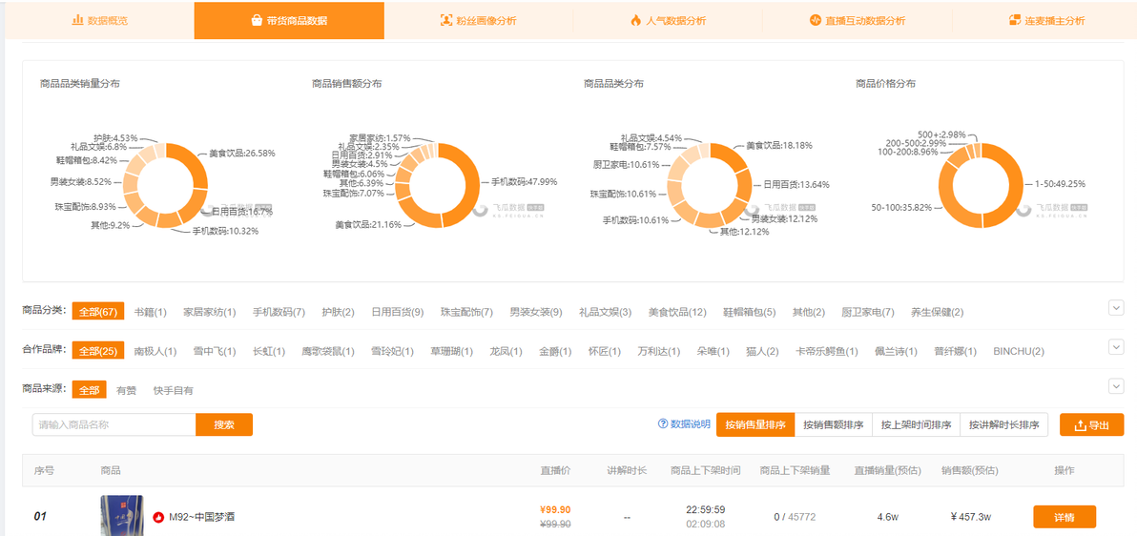This screenshot has height=536, width=1137.
Task: Filter category by 厨卫家电(7)
Action: (x=868, y=312)
